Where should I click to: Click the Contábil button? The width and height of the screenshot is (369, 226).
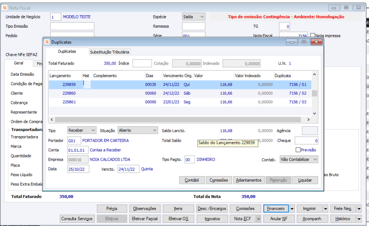coord(192,180)
